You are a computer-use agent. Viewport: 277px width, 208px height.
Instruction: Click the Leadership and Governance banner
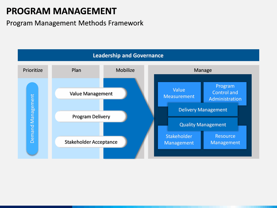point(138,55)
